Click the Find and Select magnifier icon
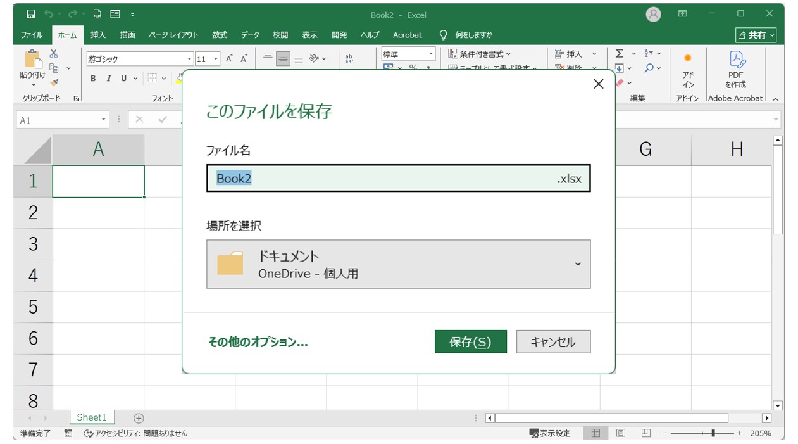The width and height of the screenshot is (798, 444). (x=649, y=68)
